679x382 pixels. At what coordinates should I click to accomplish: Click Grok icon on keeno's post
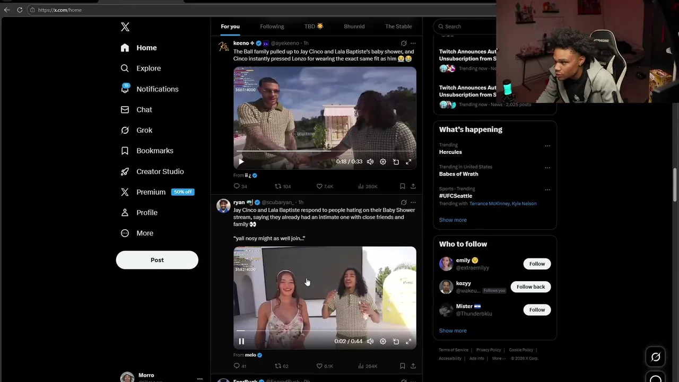point(404,44)
